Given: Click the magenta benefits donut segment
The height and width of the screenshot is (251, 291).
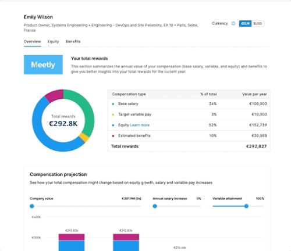Looking at the screenshot, I should tap(55, 95).
